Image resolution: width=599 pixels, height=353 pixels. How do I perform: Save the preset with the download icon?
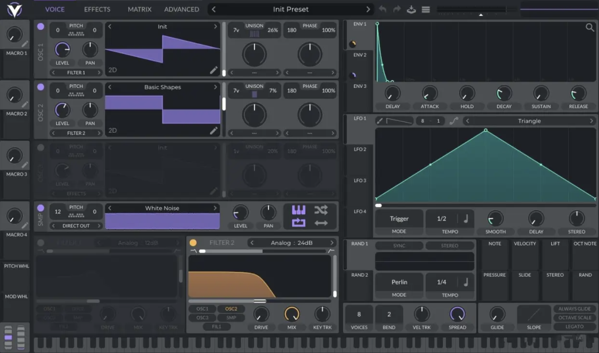coord(411,10)
